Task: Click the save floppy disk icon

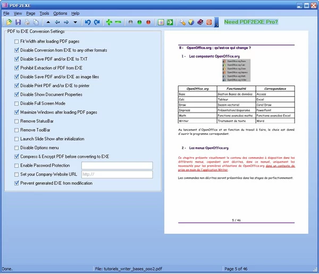Action: 18,22
